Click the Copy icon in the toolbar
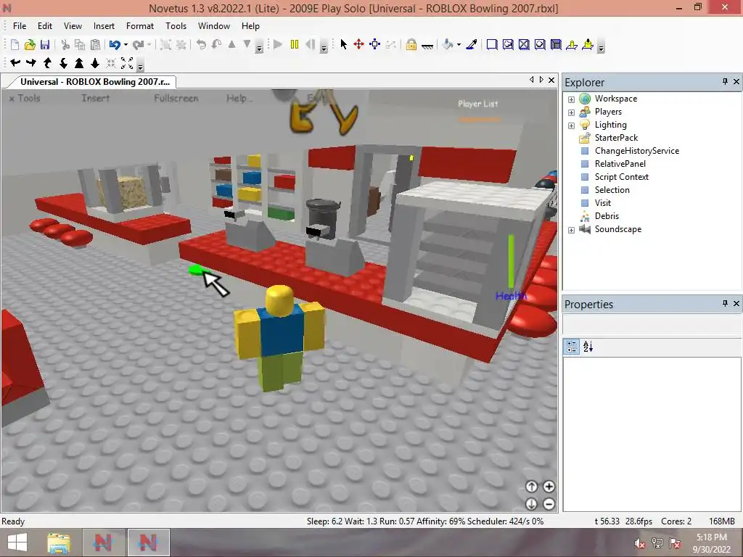 click(x=80, y=45)
